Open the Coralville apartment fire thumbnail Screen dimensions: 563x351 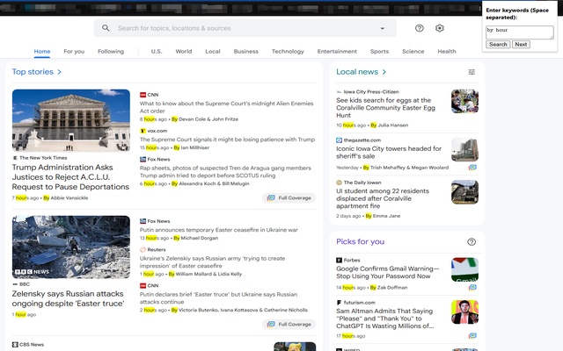pyautogui.click(x=464, y=192)
